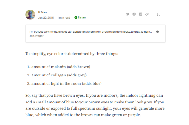189x125 pixels.
Task: Play the green Listen audio icon
Action: [x=76, y=17]
